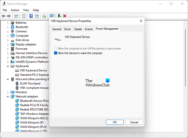Expand the Cameras tree node
Image resolution: width=188 pixels, height=138 pixels.
[x=8, y=32]
